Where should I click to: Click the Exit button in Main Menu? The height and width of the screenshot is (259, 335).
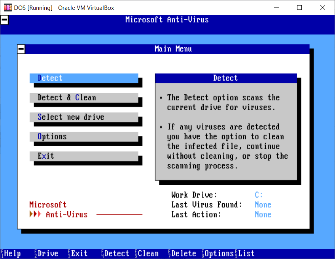[x=84, y=156]
